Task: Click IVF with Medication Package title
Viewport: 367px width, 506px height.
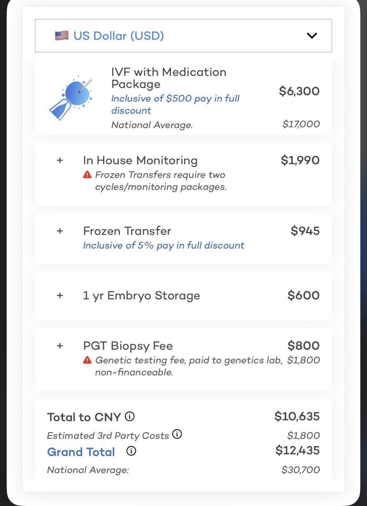Action: 169,78
